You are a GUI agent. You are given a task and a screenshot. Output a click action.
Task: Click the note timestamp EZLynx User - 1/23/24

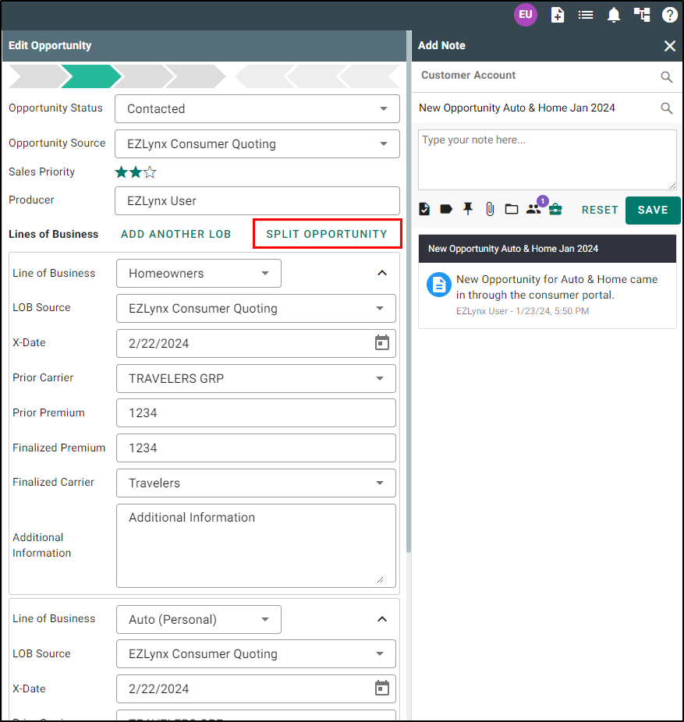pyautogui.click(x=523, y=311)
